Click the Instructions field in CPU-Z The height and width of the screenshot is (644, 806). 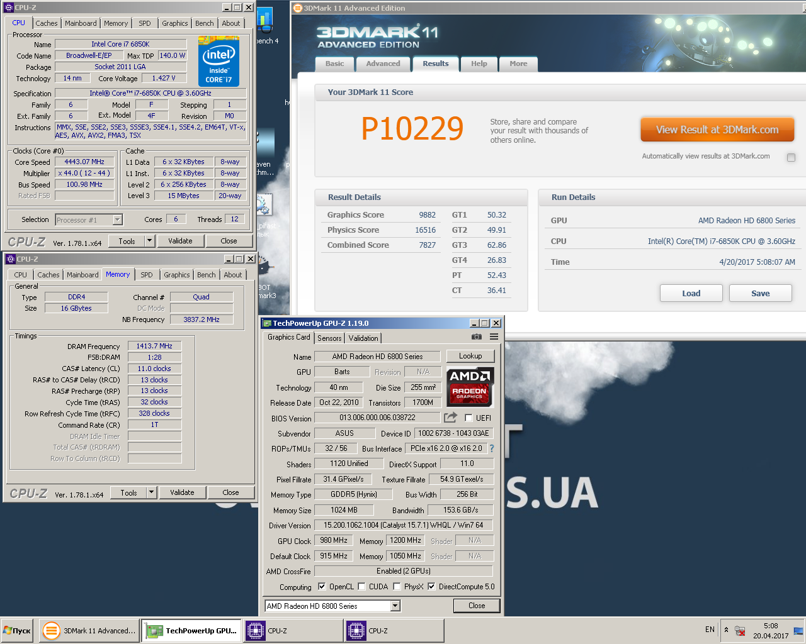click(150, 131)
